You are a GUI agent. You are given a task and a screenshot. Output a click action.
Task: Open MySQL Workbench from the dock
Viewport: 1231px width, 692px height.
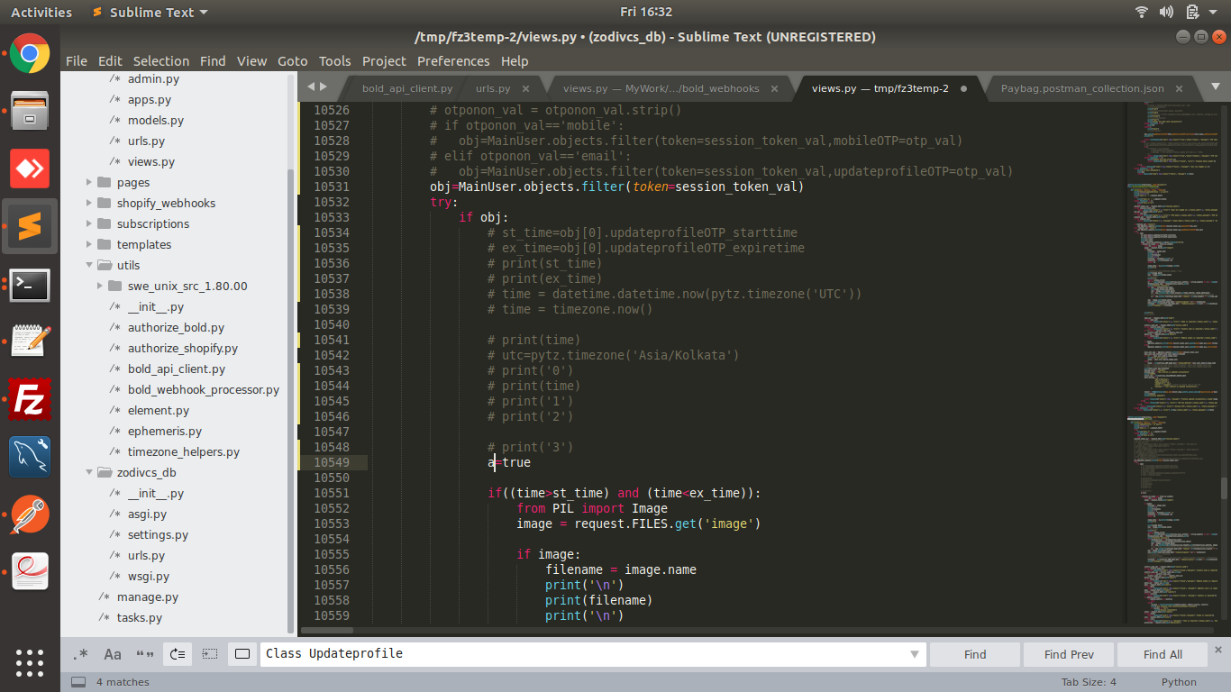pos(30,457)
